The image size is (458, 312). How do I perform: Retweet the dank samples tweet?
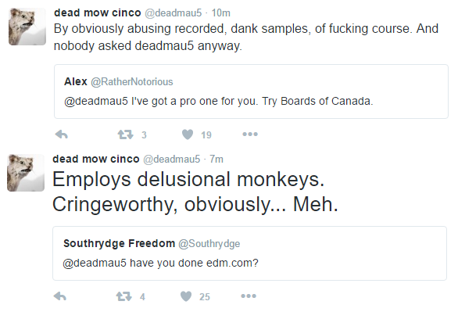(125, 134)
